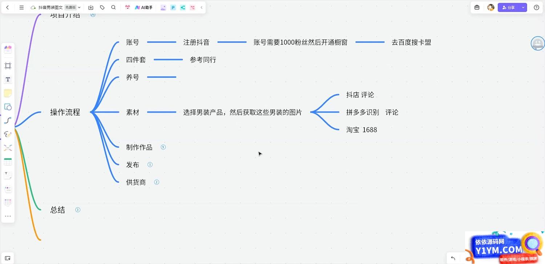Select the 参考同行 node

pos(203,60)
